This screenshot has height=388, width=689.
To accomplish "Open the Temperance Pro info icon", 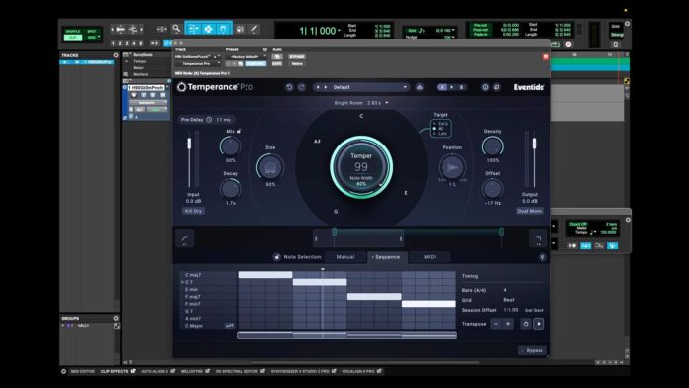I will tap(485, 87).
